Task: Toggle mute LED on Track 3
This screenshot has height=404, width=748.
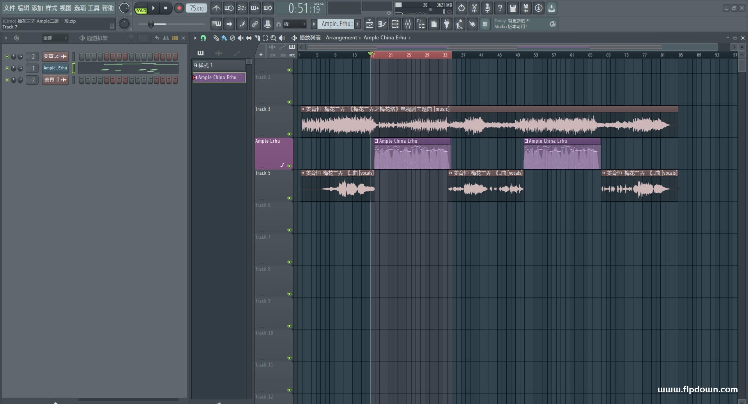Action: pos(289,134)
